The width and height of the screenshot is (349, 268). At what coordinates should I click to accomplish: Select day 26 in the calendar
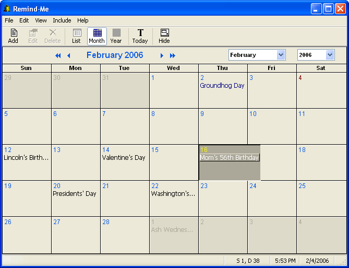tap(27, 235)
